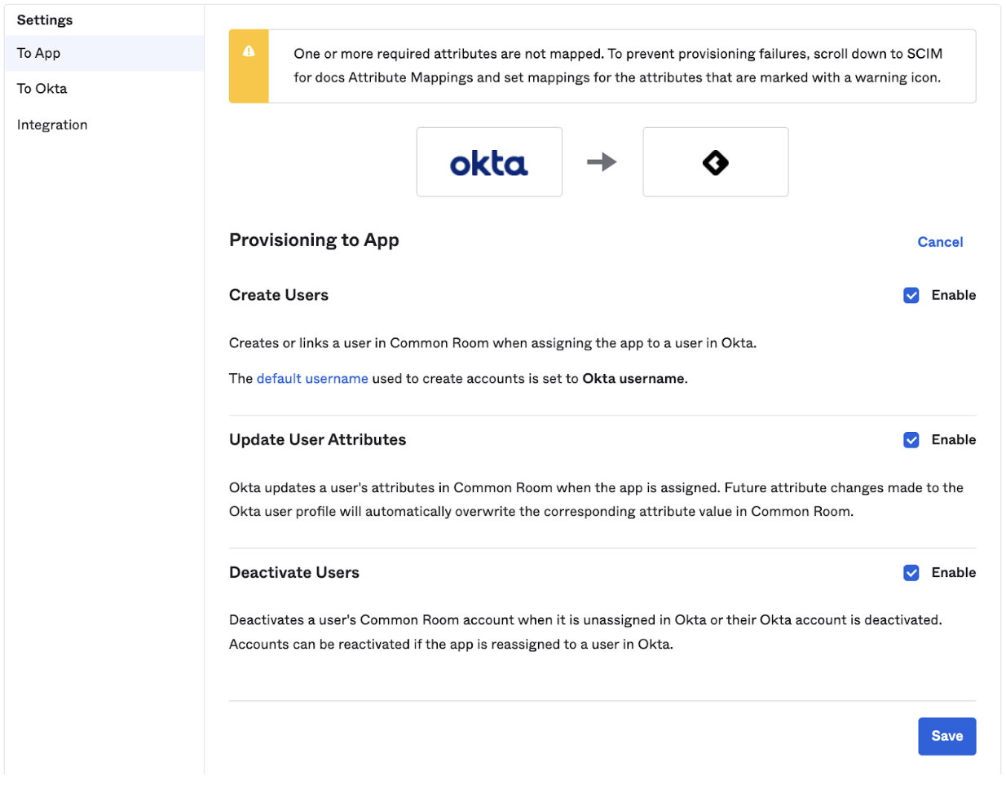Save the provisioning settings
Screen dimensions: 1006x797
point(946,736)
